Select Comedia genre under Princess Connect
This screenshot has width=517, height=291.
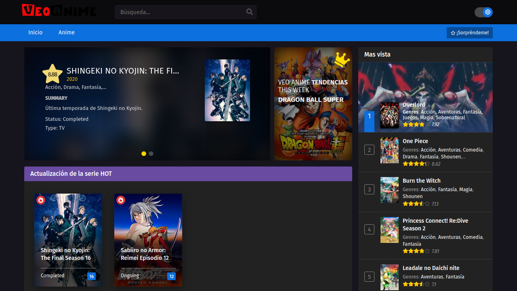(473, 237)
